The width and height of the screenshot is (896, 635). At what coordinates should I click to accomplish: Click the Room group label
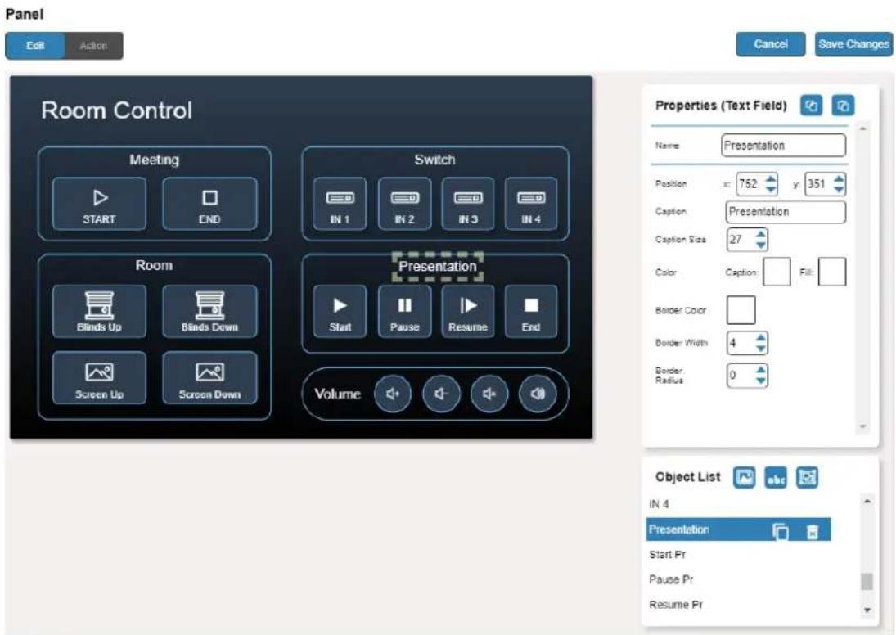(155, 265)
